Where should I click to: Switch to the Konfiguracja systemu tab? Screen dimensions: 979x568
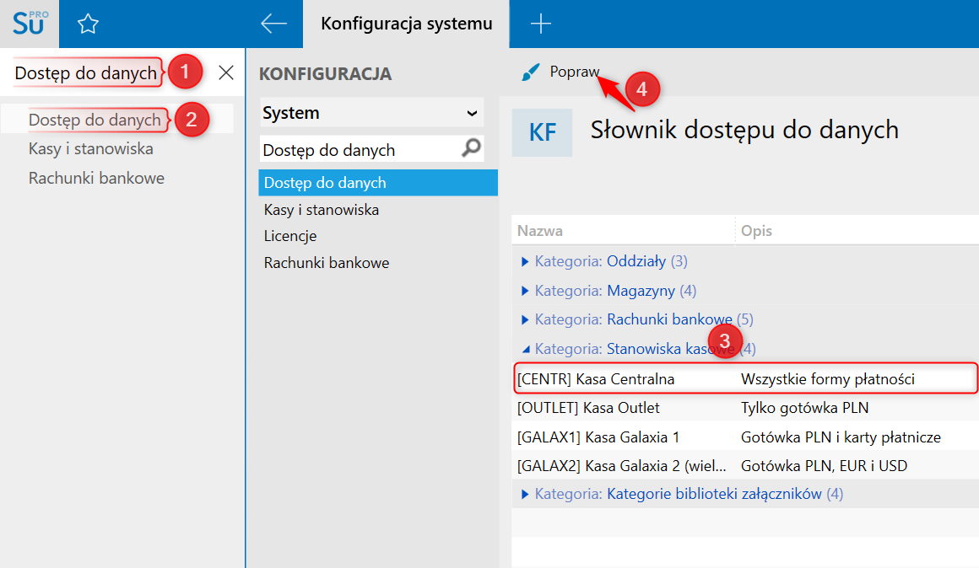pyautogui.click(x=407, y=24)
